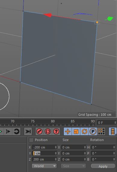Click the Position column header label
This screenshot has width=117, height=172.
click(x=41, y=140)
